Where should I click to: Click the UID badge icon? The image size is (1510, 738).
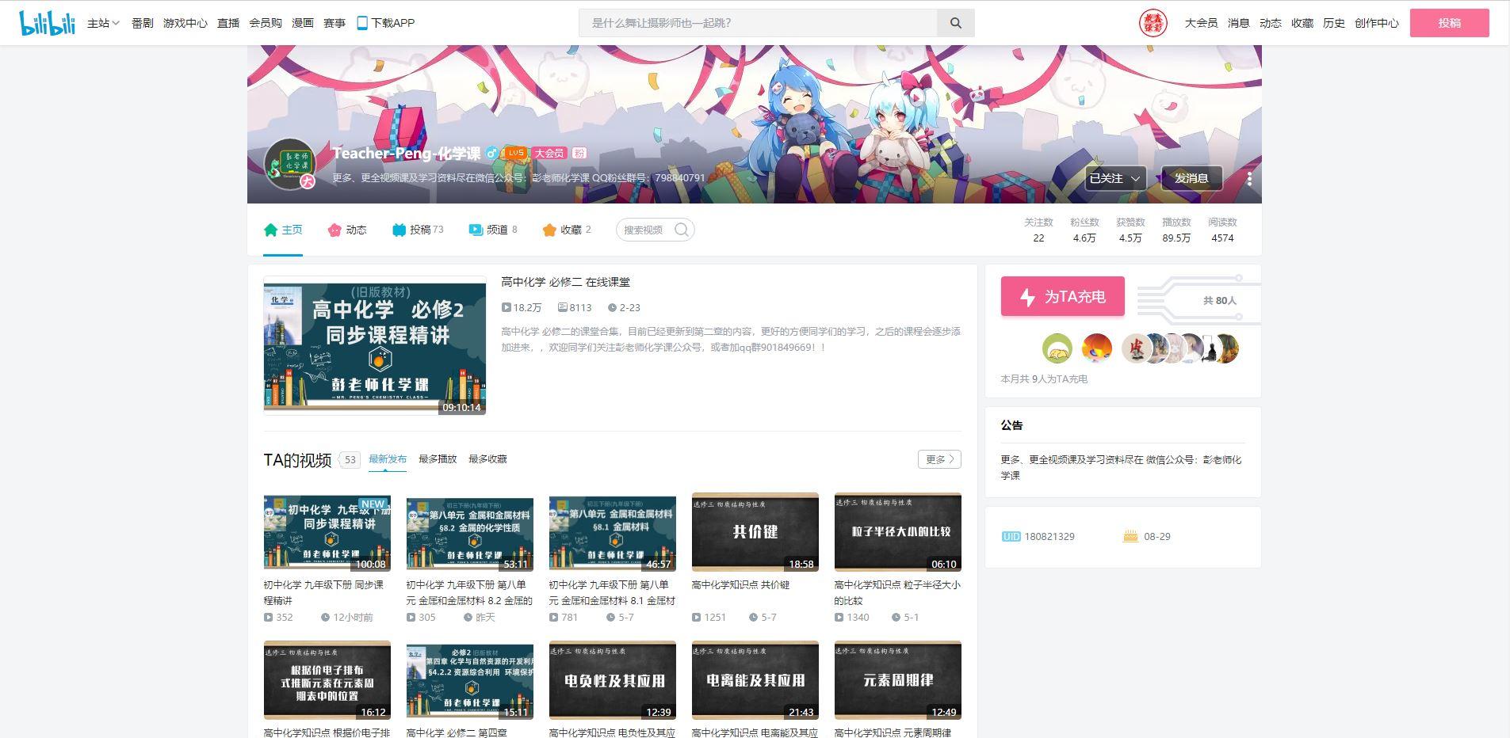click(1011, 536)
